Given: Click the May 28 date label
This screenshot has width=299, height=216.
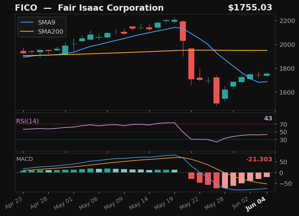Looking at the screenshot, I should [214, 203].
